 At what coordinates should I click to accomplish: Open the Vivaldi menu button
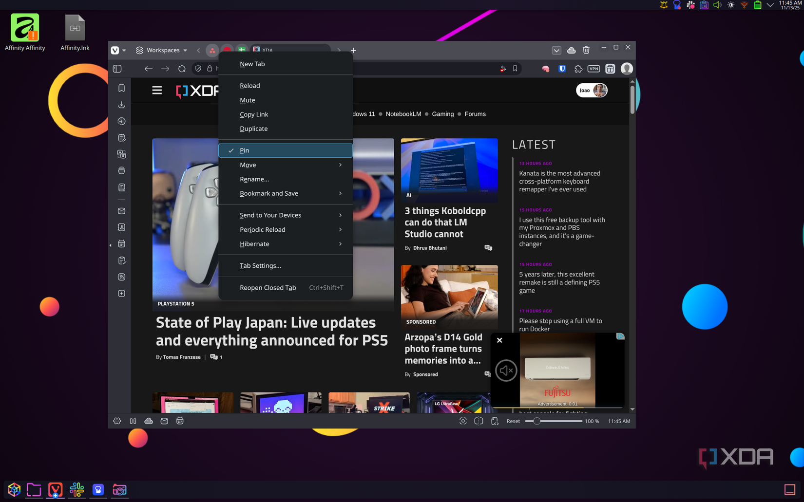pyautogui.click(x=116, y=50)
